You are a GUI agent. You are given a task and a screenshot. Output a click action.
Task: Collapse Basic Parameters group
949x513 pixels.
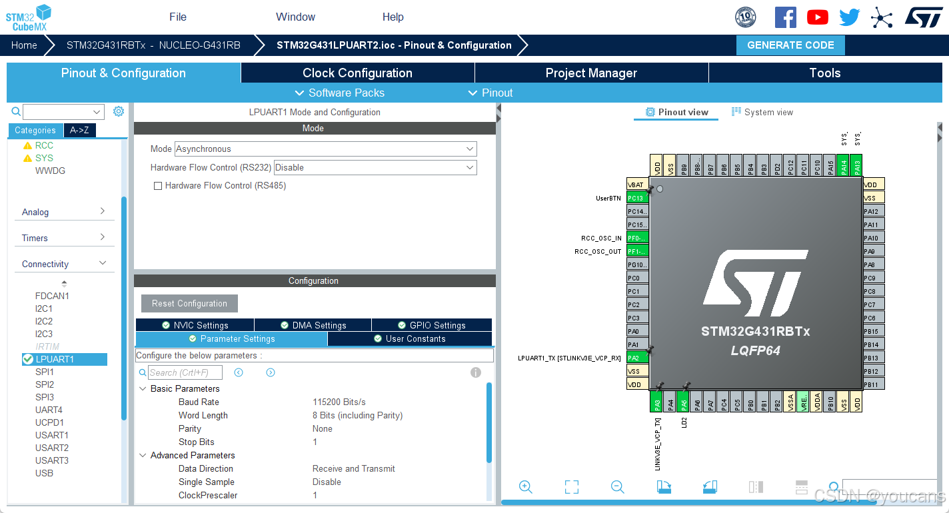143,388
